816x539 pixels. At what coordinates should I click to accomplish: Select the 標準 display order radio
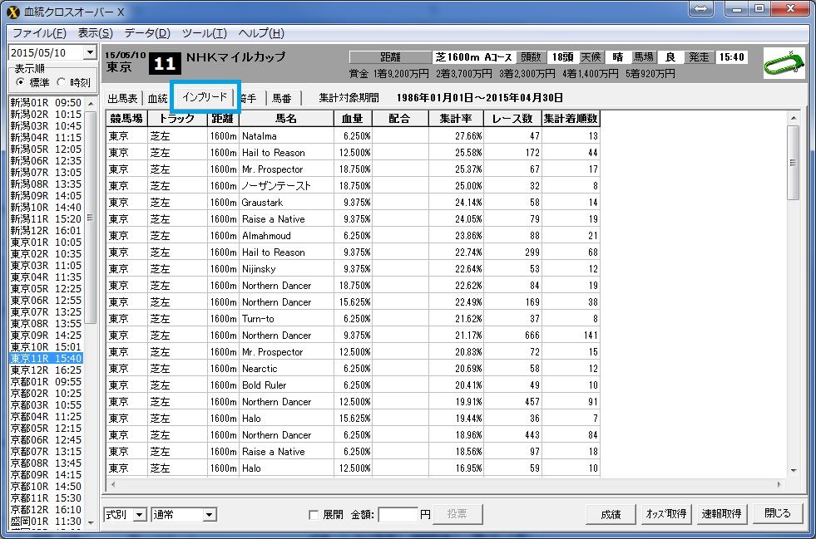[x=20, y=82]
